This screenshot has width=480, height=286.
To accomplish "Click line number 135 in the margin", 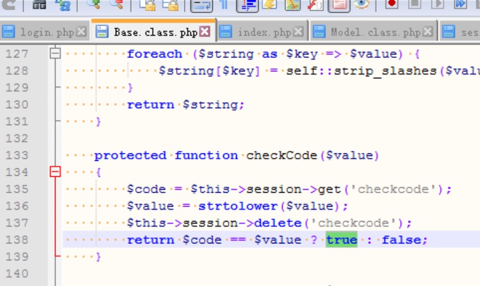I will click(x=17, y=189).
